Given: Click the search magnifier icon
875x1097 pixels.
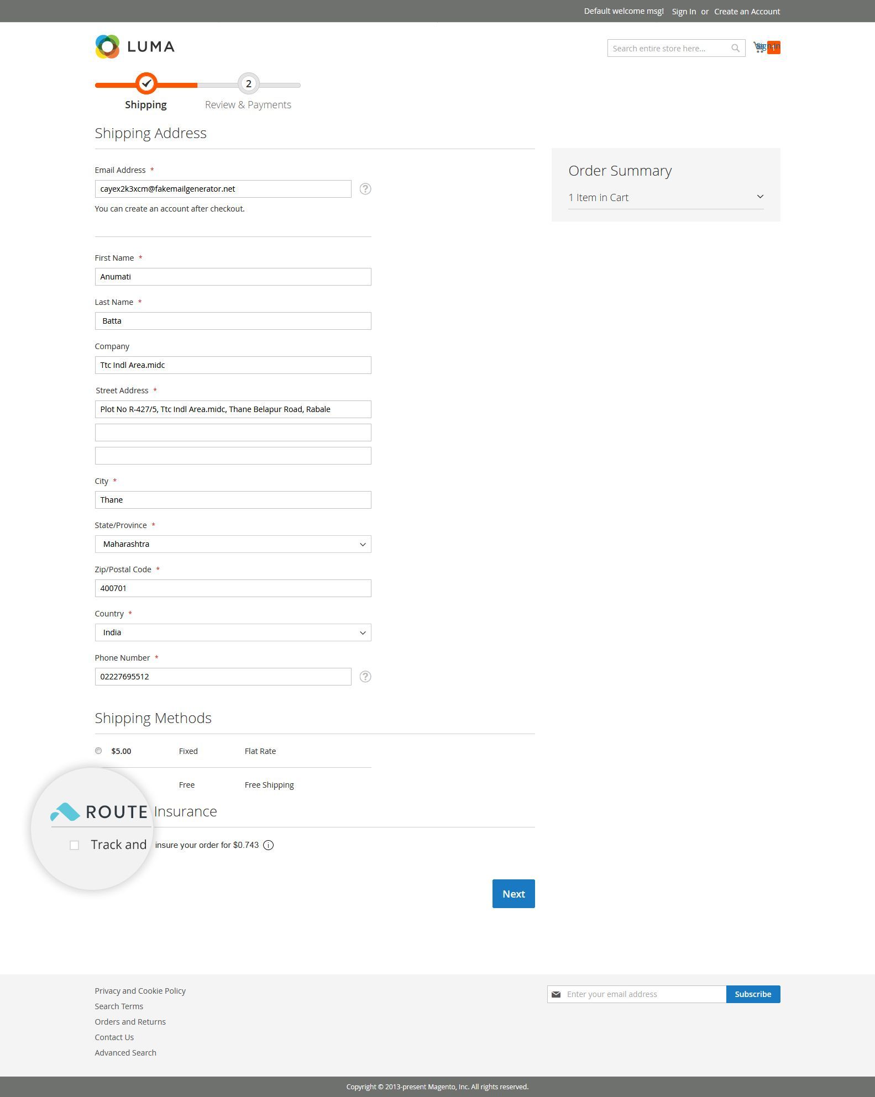Looking at the screenshot, I should 735,49.
